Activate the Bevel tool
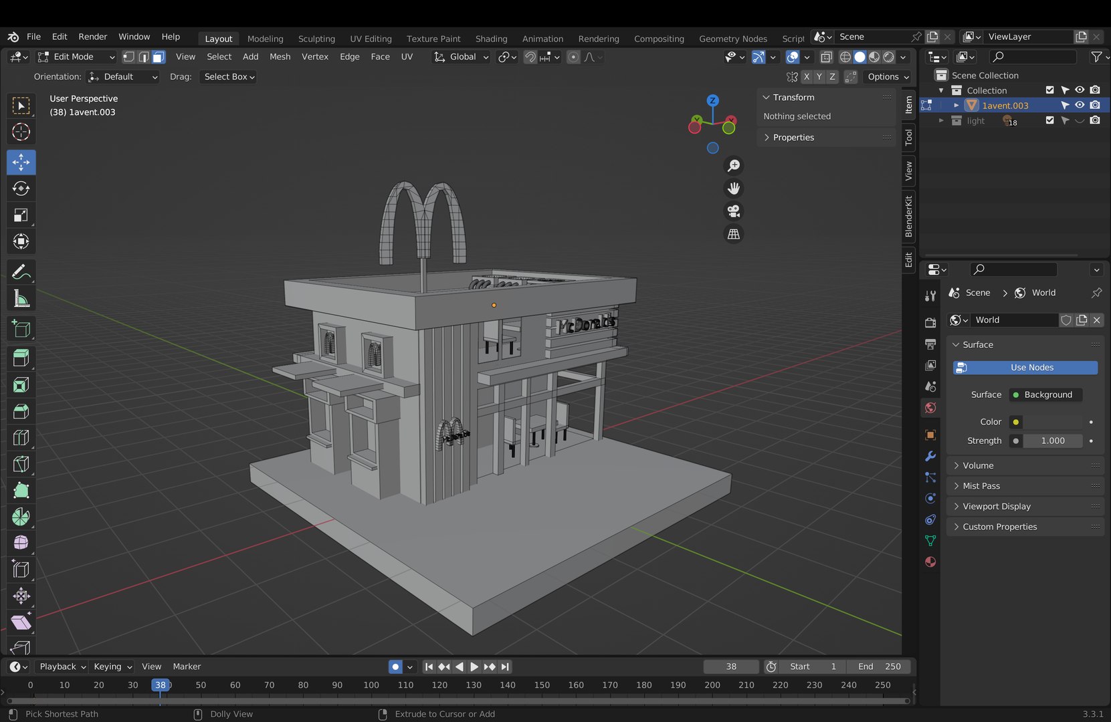The image size is (1111, 722). click(21, 411)
